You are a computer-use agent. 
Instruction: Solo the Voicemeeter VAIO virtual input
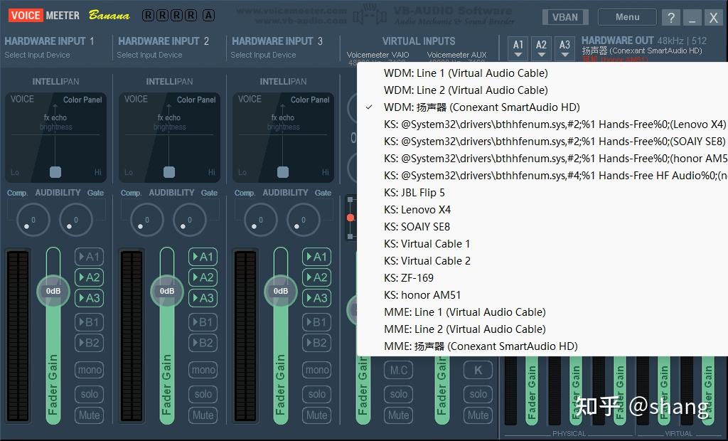pos(398,394)
